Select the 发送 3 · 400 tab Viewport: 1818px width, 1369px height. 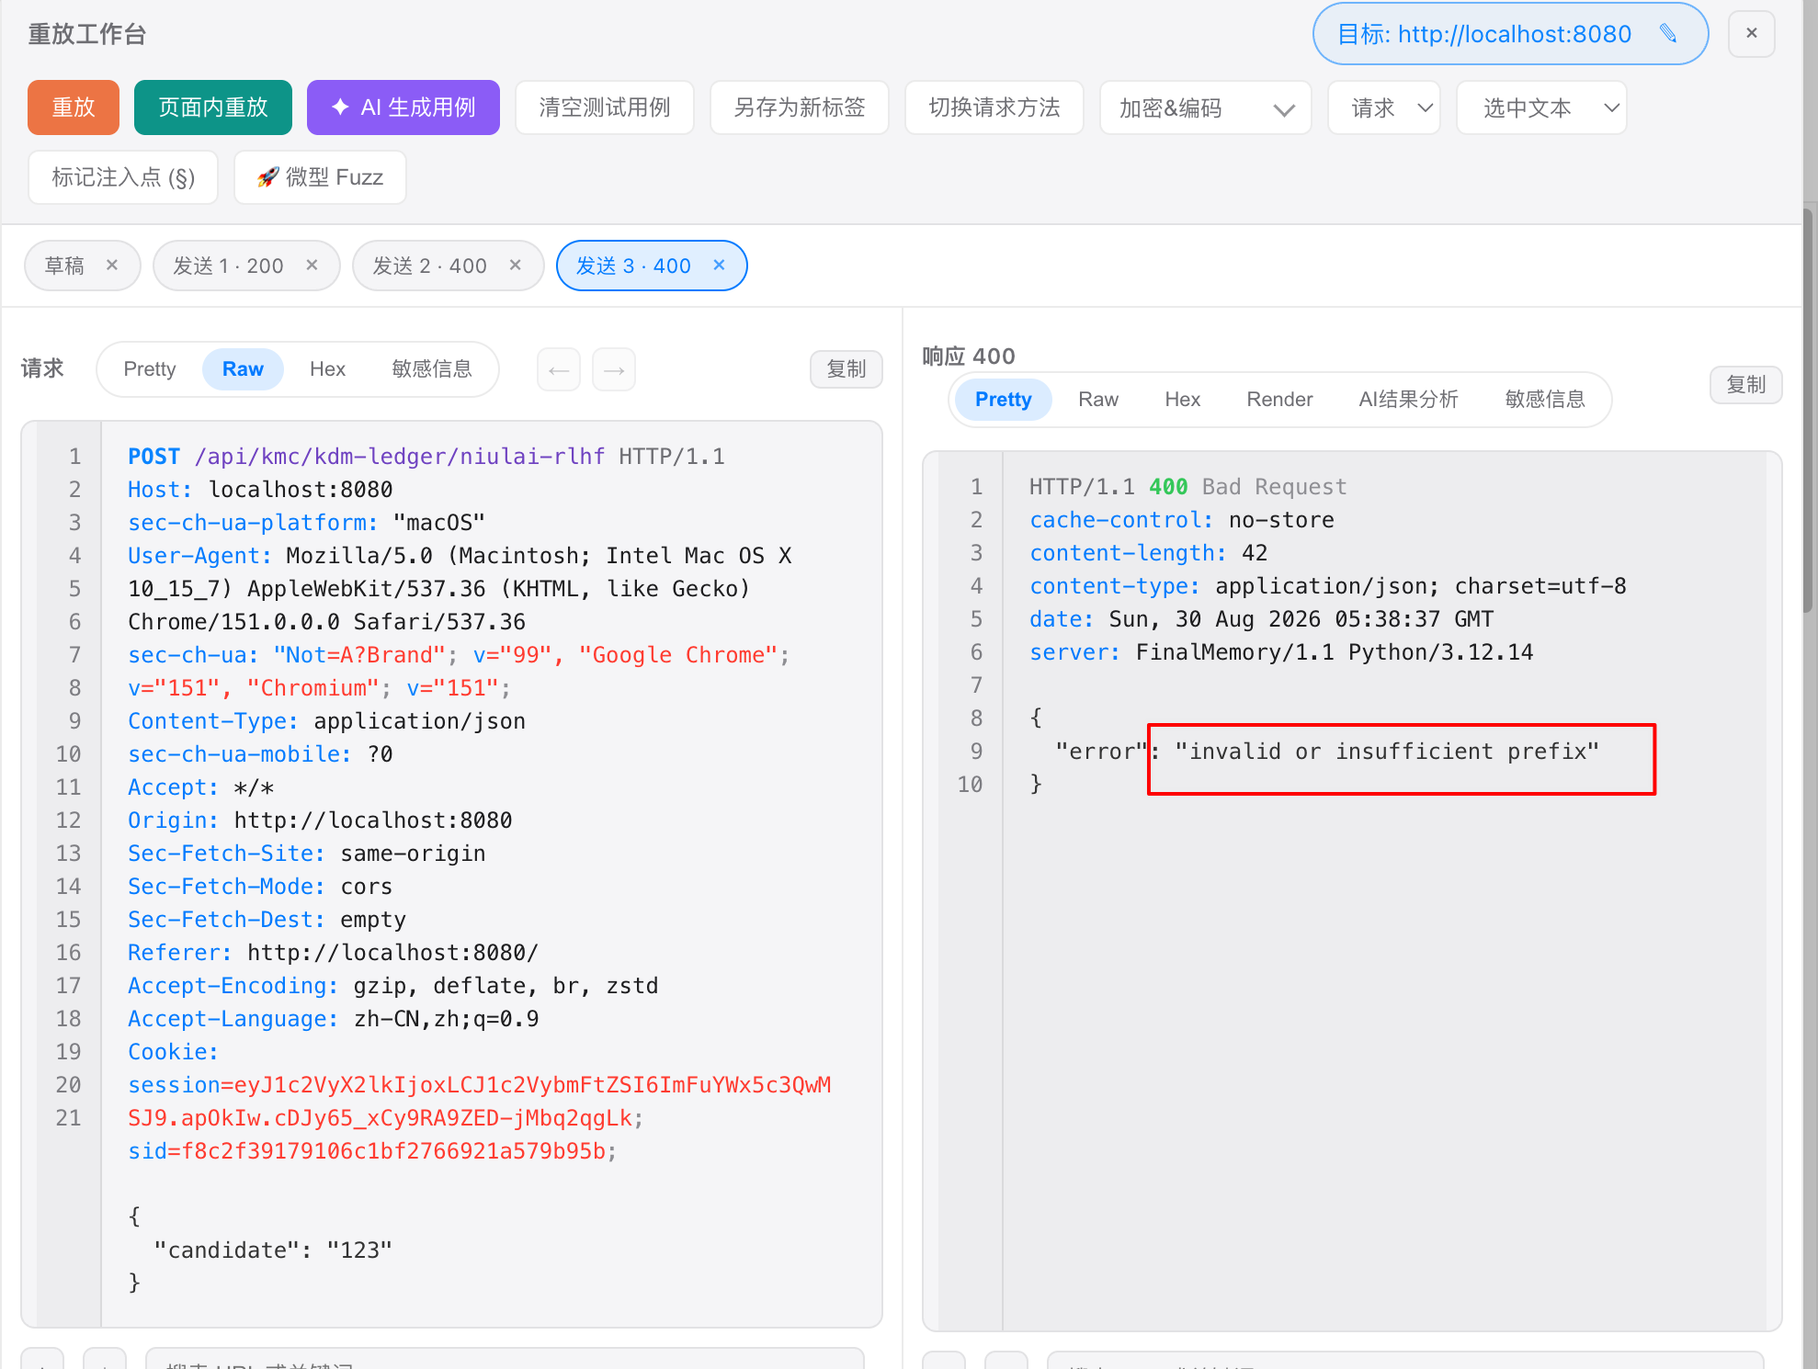point(632,266)
